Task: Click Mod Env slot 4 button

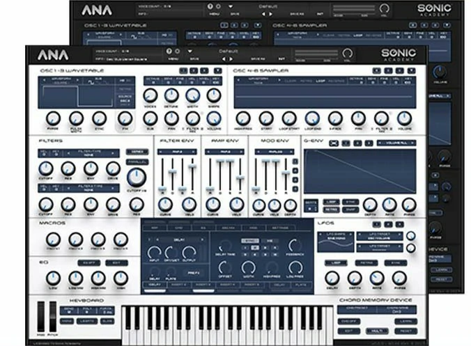Action: click(x=295, y=189)
